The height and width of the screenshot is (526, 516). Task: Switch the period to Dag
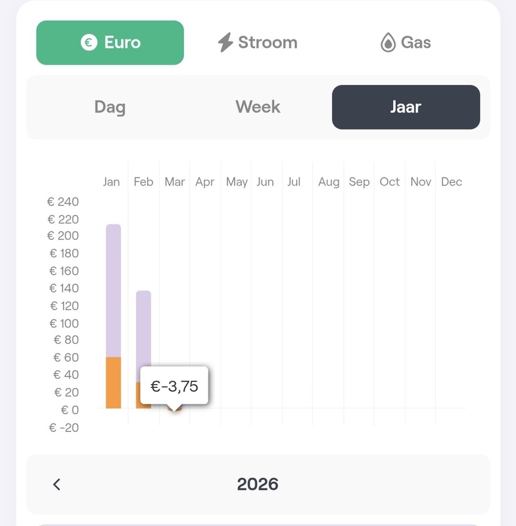pos(110,107)
